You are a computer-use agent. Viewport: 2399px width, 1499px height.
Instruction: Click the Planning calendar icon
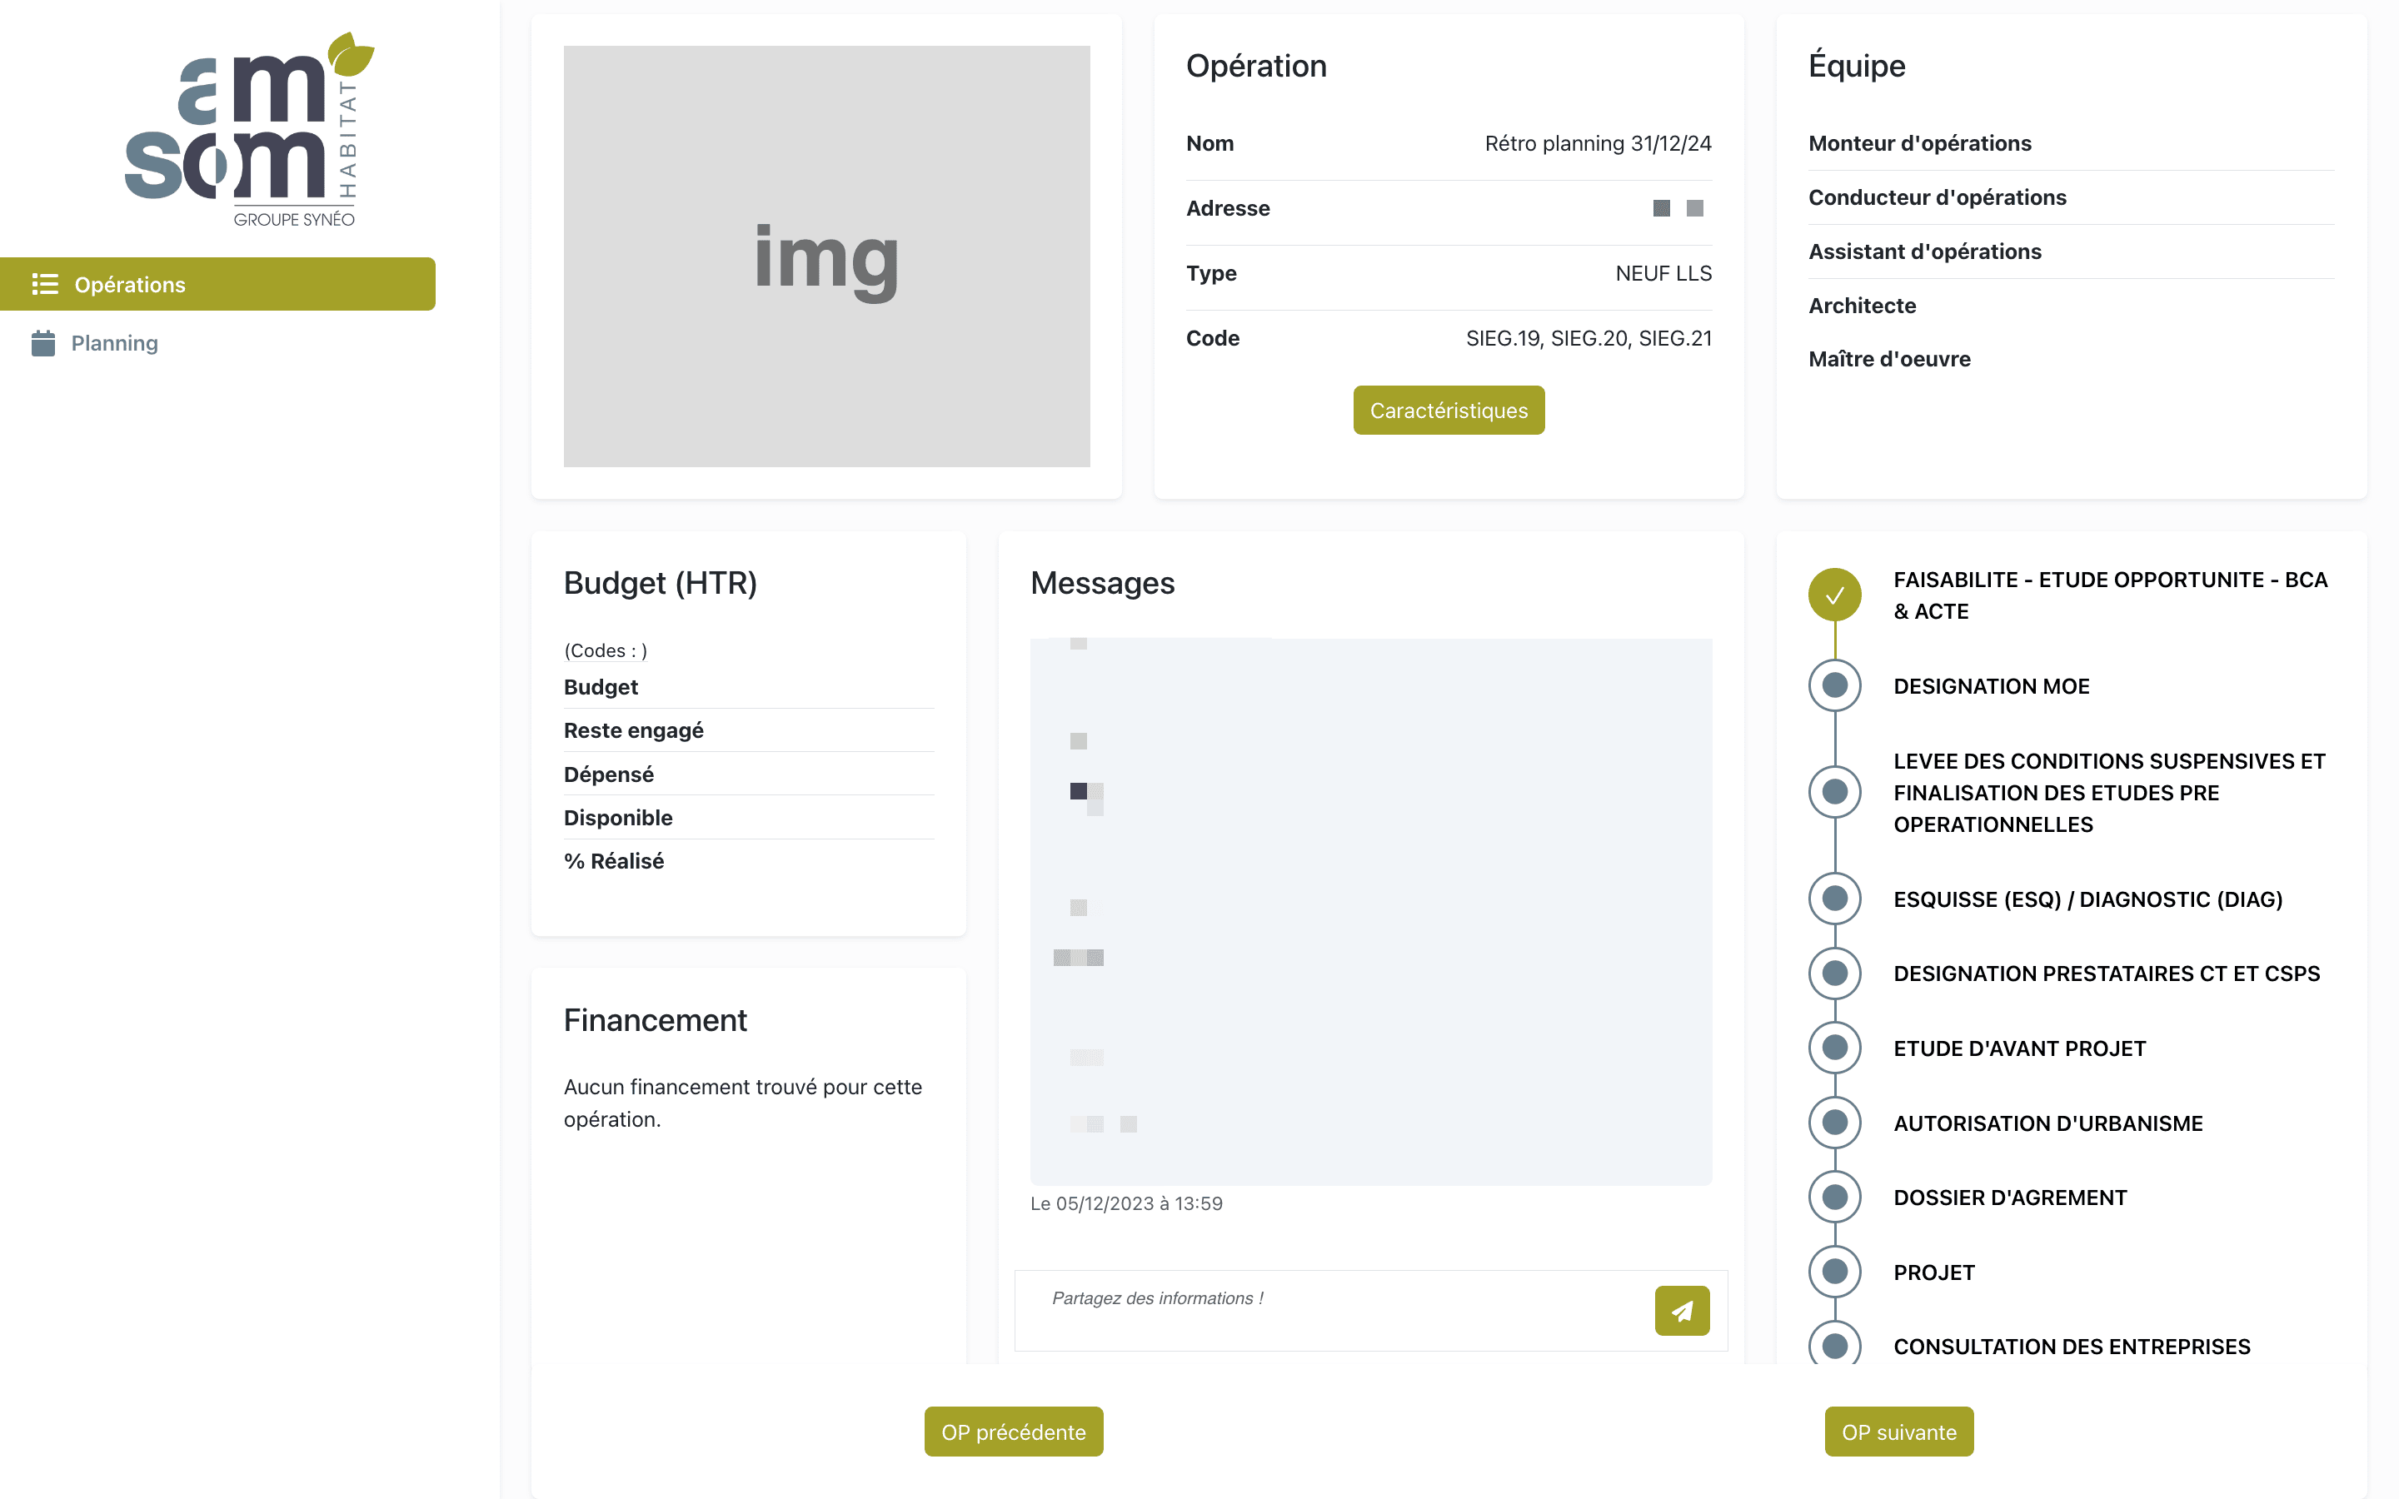click(x=43, y=343)
